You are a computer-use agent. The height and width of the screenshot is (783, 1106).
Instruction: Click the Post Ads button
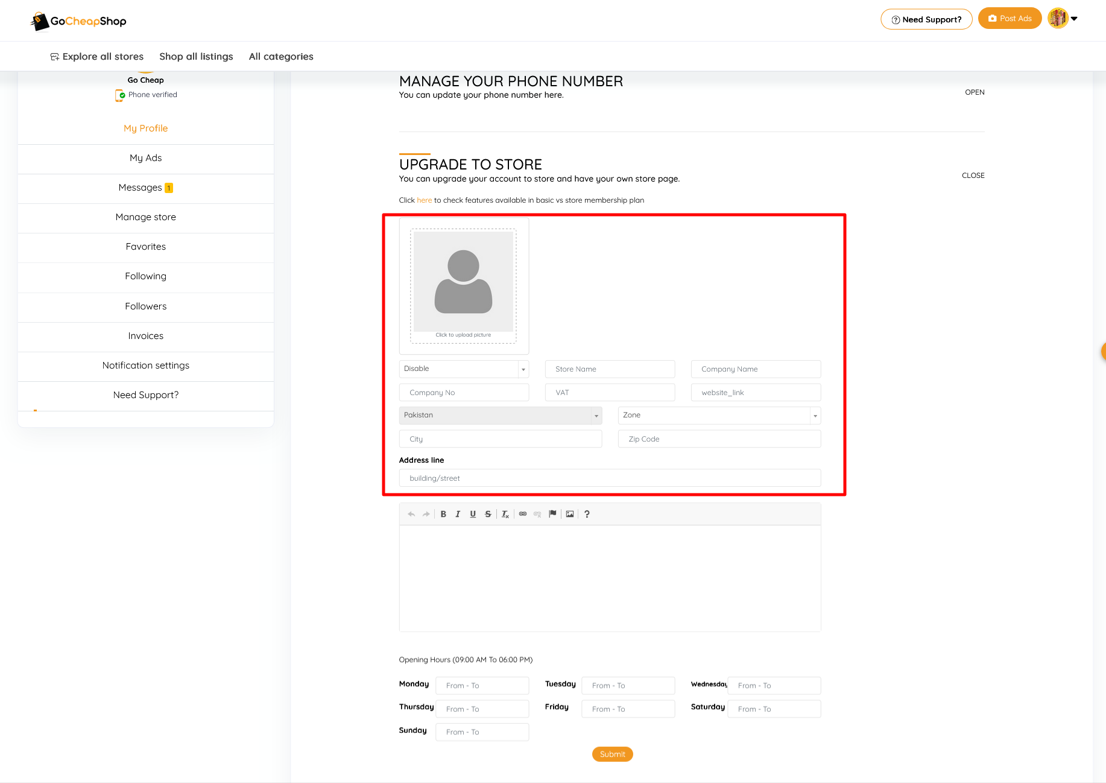1010,18
